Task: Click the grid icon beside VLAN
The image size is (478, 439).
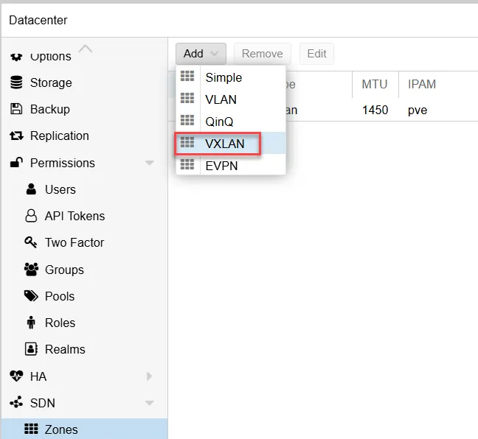Action: click(x=187, y=98)
